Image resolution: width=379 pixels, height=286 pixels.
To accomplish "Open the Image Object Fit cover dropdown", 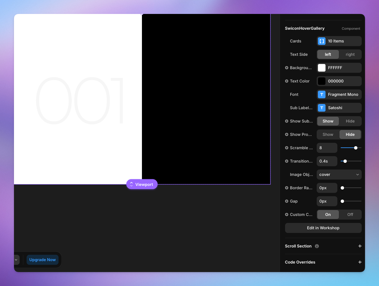I will tap(339, 175).
